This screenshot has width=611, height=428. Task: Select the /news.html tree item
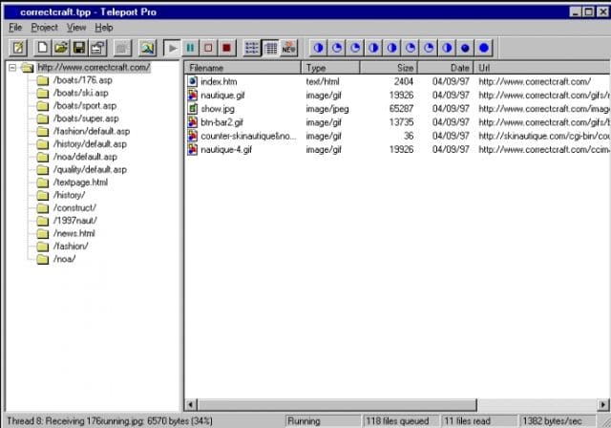(74, 233)
